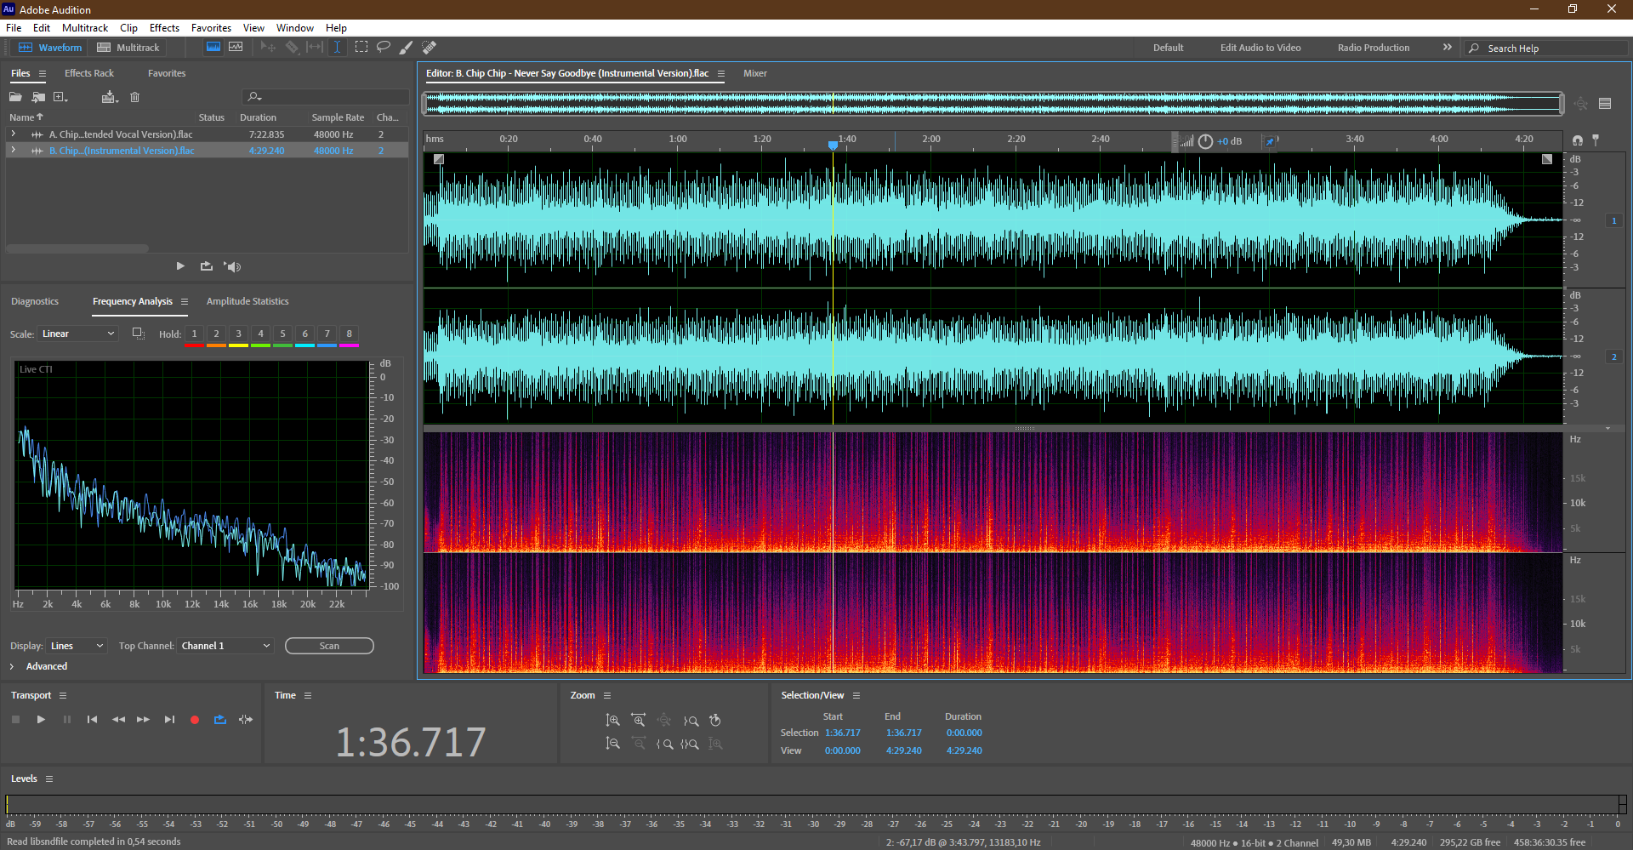Switch to Waveform editor view
The width and height of the screenshot is (1633, 850).
click(x=50, y=48)
